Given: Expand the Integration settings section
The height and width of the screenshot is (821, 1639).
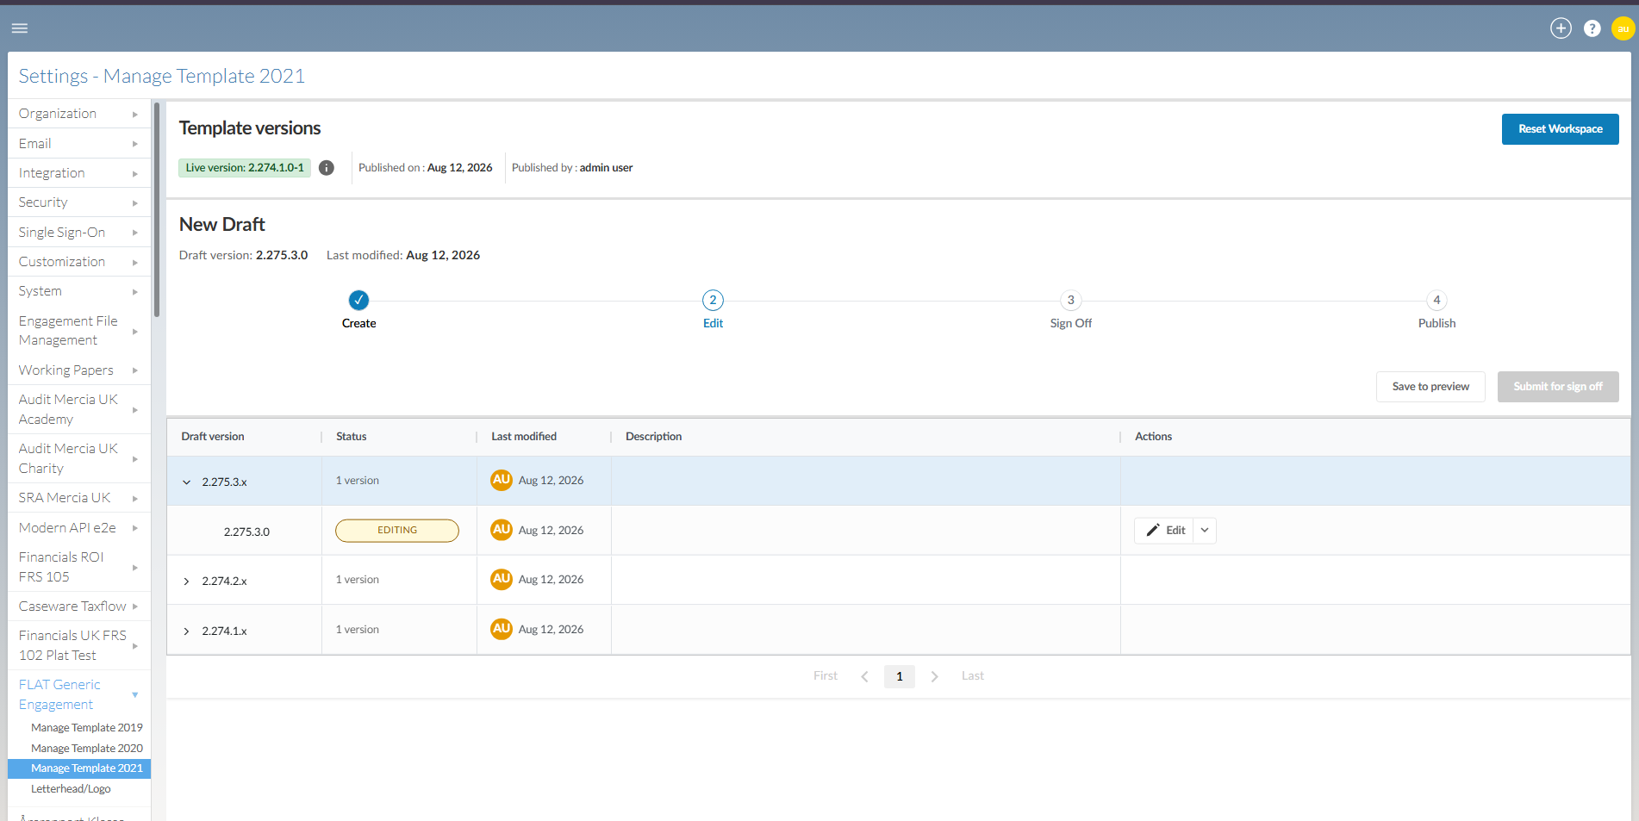Looking at the screenshot, I should click(x=79, y=173).
